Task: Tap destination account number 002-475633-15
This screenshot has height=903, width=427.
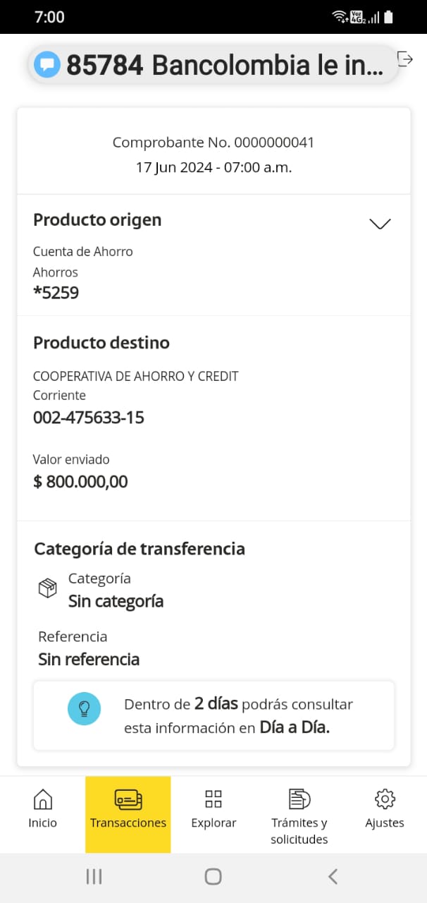Action: (x=89, y=418)
